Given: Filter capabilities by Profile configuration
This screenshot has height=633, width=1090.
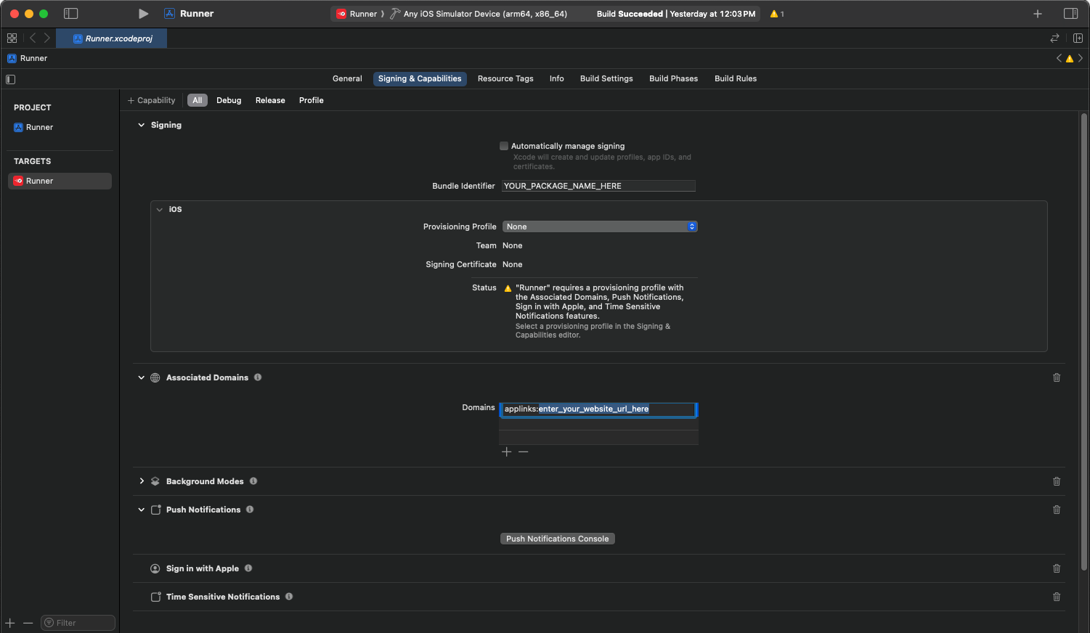Looking at the screenshot, I should pyautogui.click(x=312, y=100).
